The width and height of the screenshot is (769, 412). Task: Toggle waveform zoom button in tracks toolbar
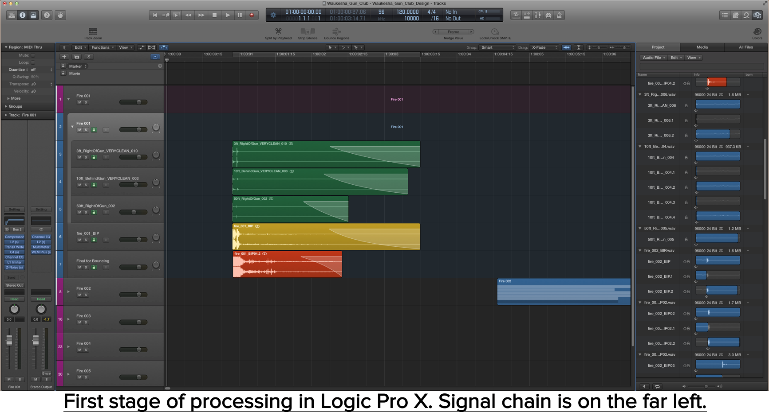567,47
